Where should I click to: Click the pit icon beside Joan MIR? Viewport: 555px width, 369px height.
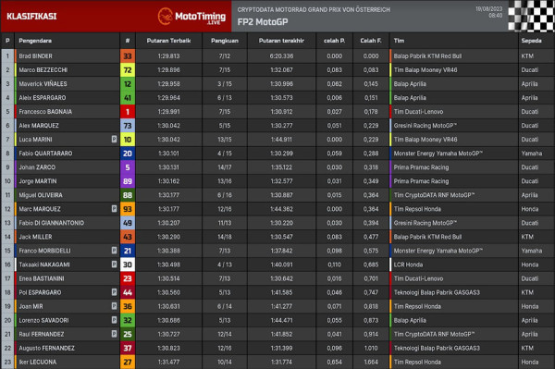(114, 306)
